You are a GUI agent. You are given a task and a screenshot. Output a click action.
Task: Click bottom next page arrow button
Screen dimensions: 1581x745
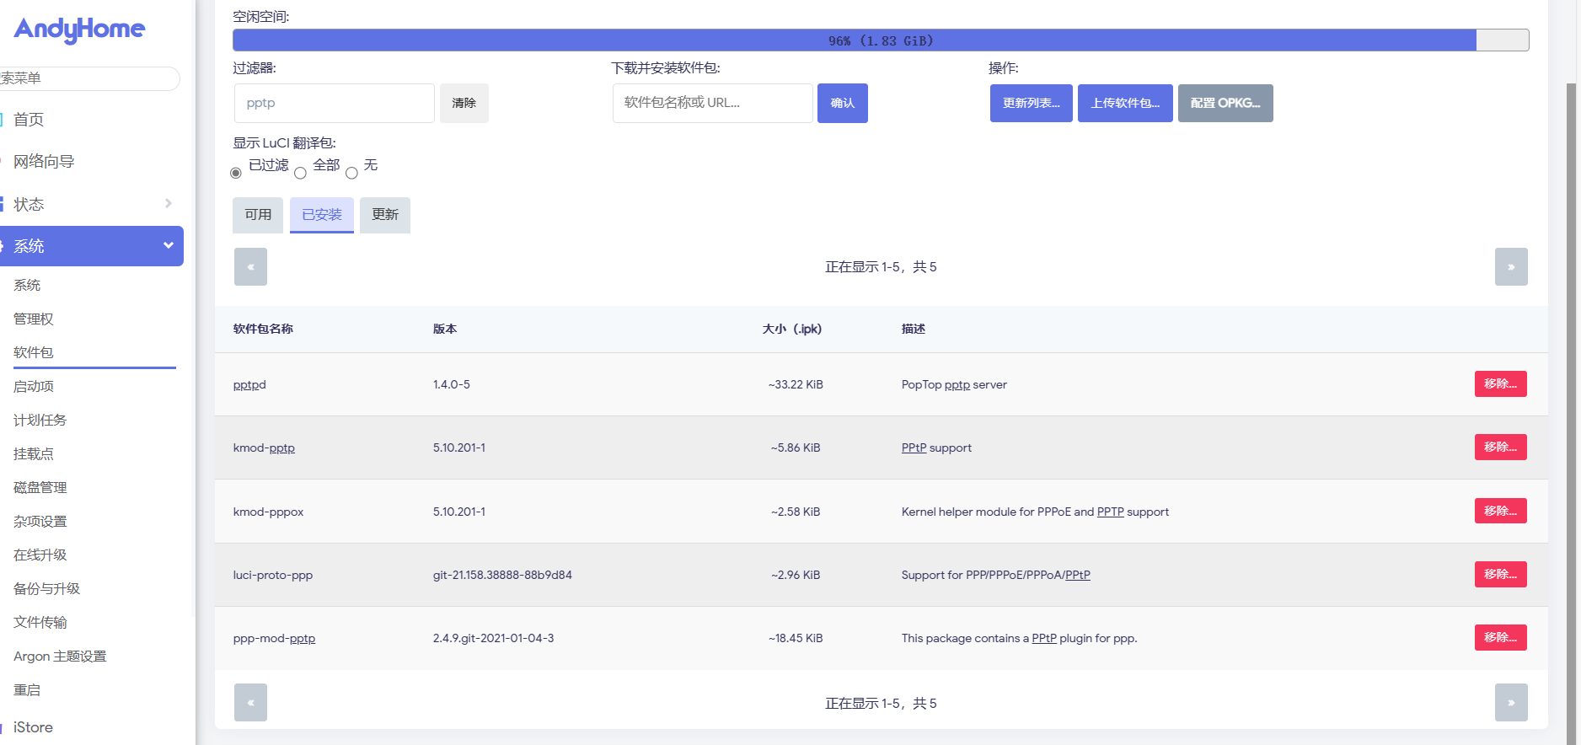click(x=1510, y=703)
